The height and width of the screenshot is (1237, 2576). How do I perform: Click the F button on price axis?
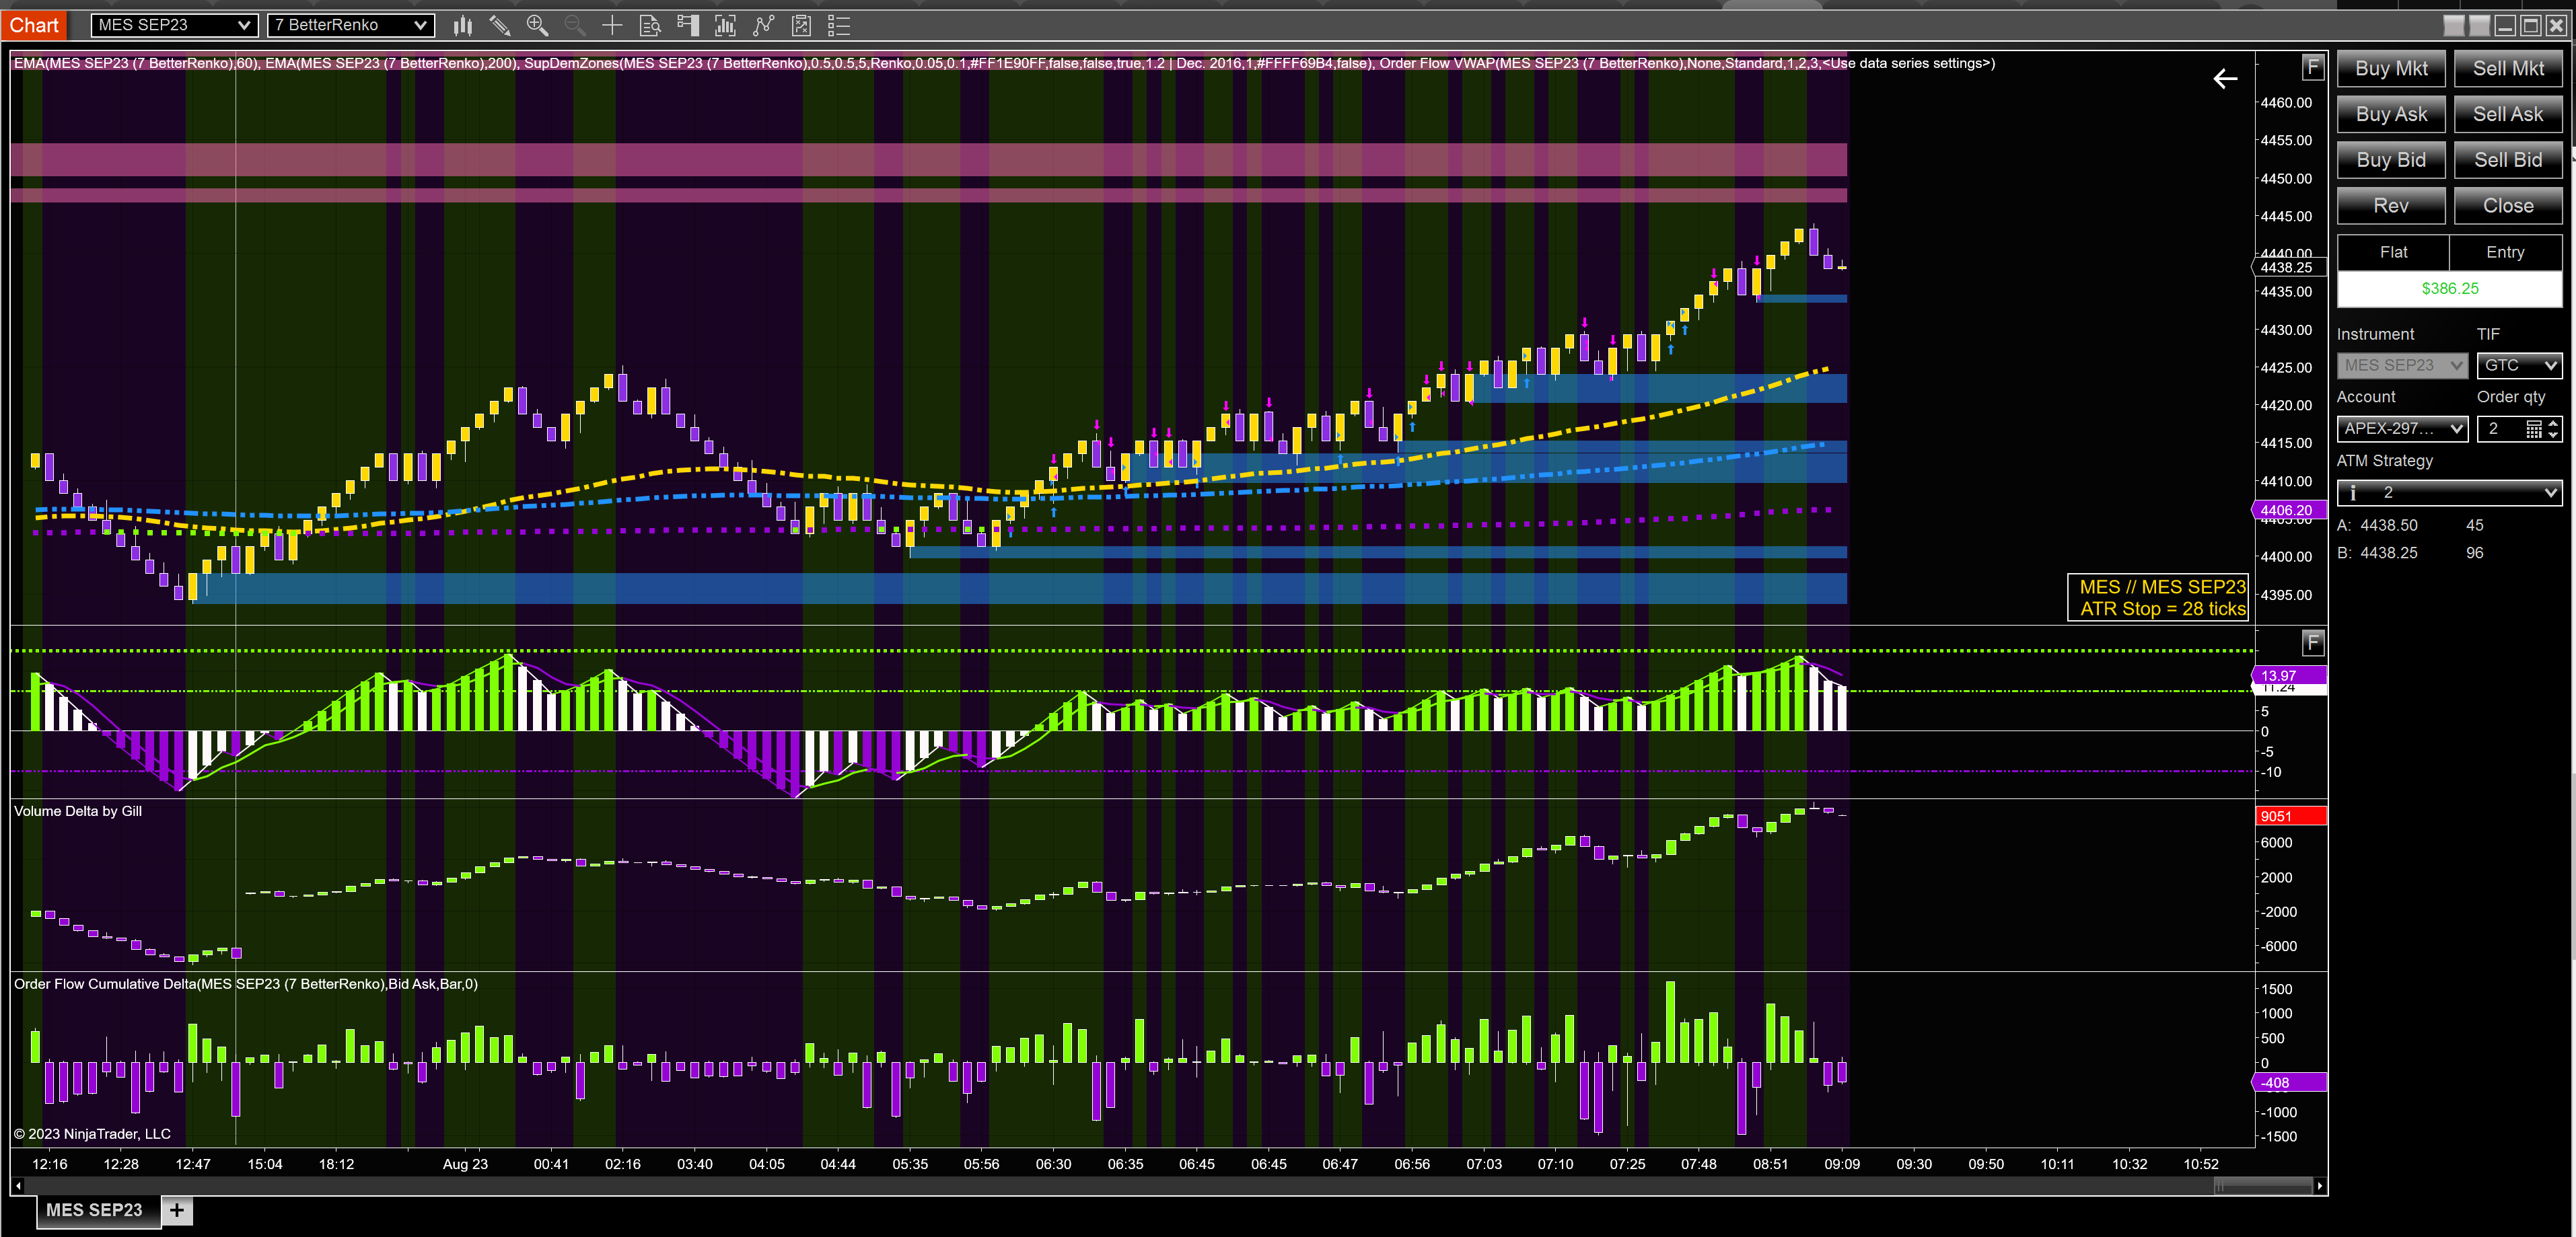pyautogui.click(x=2312, y=68)
